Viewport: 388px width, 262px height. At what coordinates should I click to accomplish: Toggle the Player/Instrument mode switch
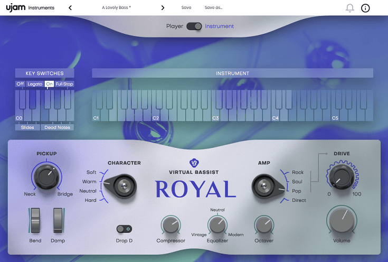194,26
